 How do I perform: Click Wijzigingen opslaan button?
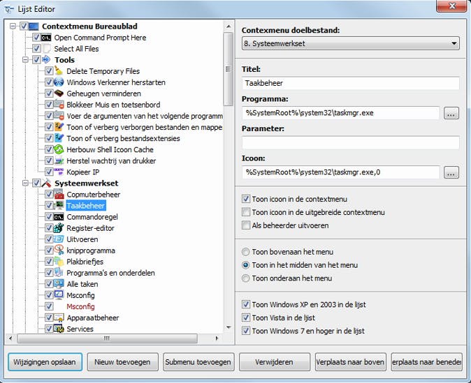click(x=45, y=362)
